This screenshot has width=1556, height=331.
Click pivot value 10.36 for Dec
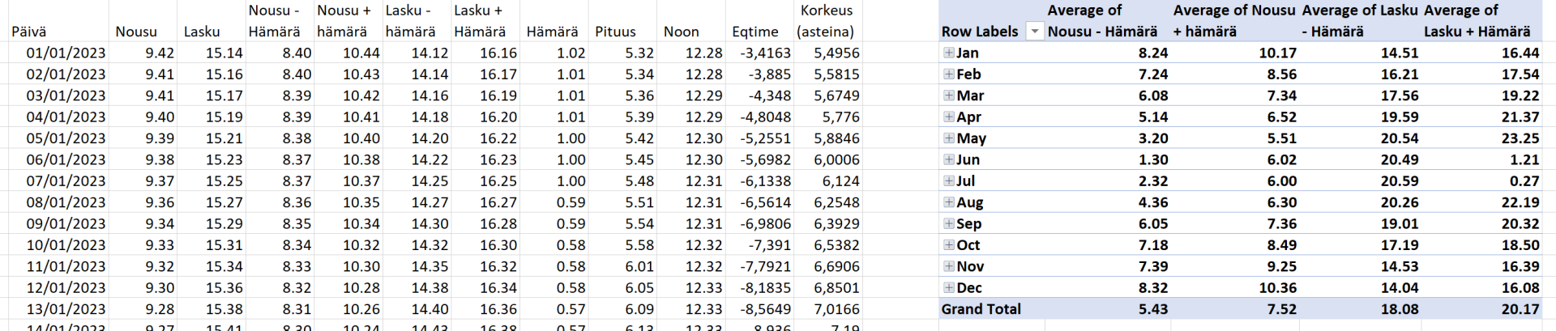coord(1234,288)
